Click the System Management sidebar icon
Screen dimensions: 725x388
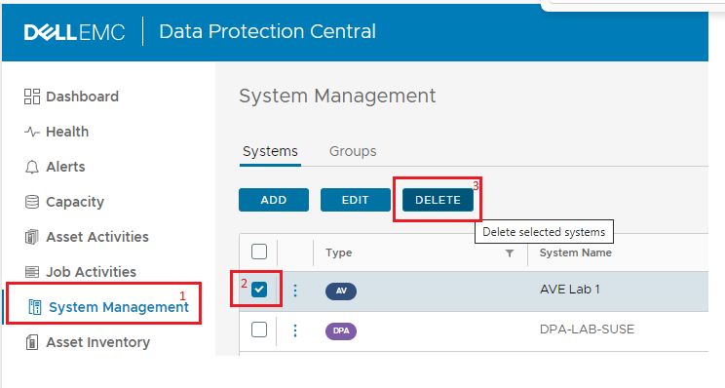click(x=35, y=307)
